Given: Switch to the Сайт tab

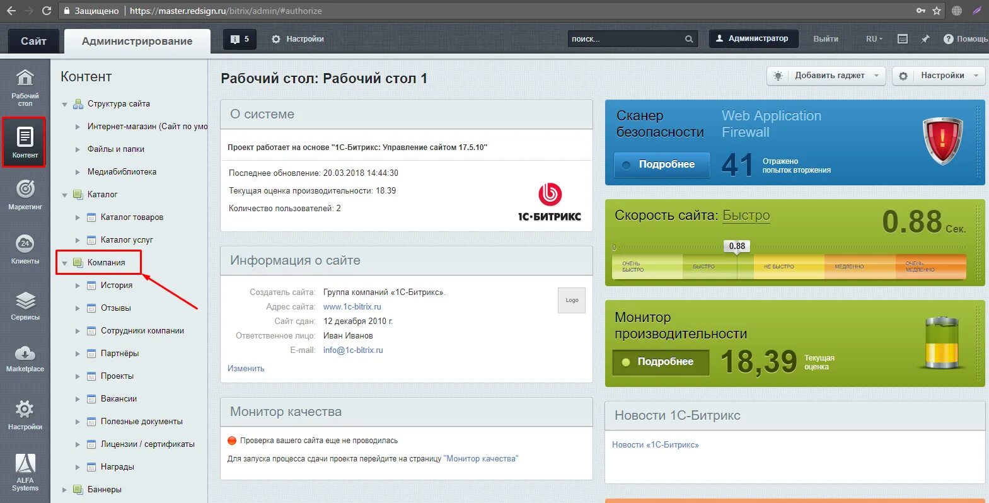Looking at the screenshot, I should pyautogui.click(x=33, y=41).
